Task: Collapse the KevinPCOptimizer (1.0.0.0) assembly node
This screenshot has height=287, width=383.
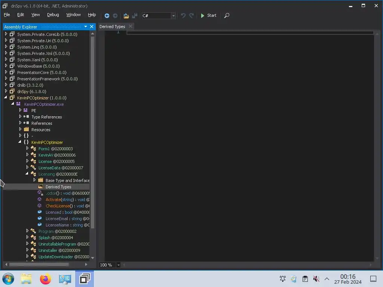Action: (x=6, y=98)
